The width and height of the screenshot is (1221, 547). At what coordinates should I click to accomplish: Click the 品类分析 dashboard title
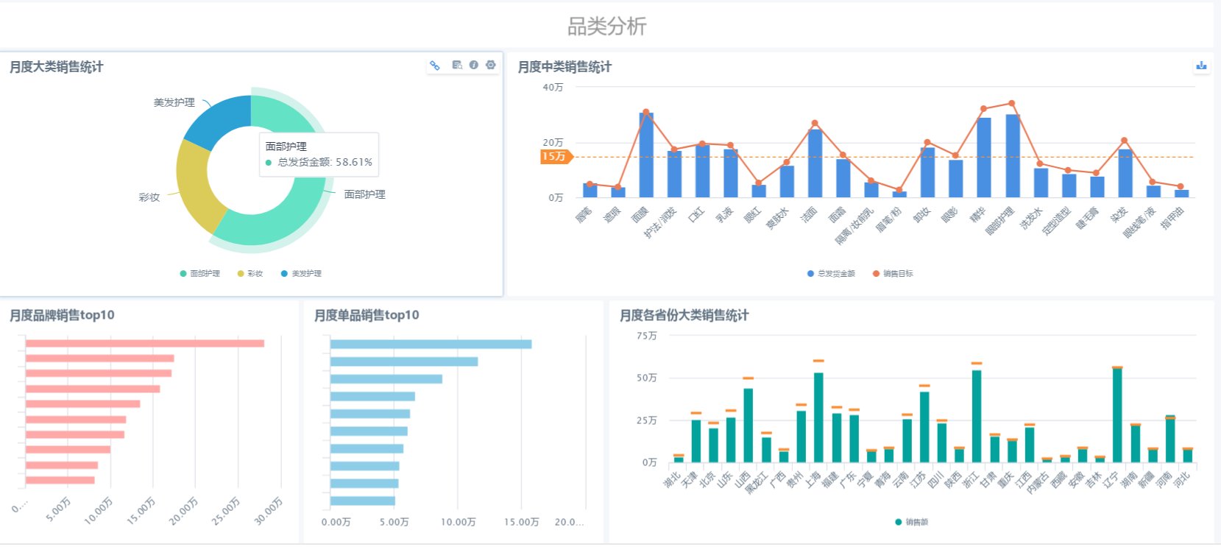pos(607,27)
